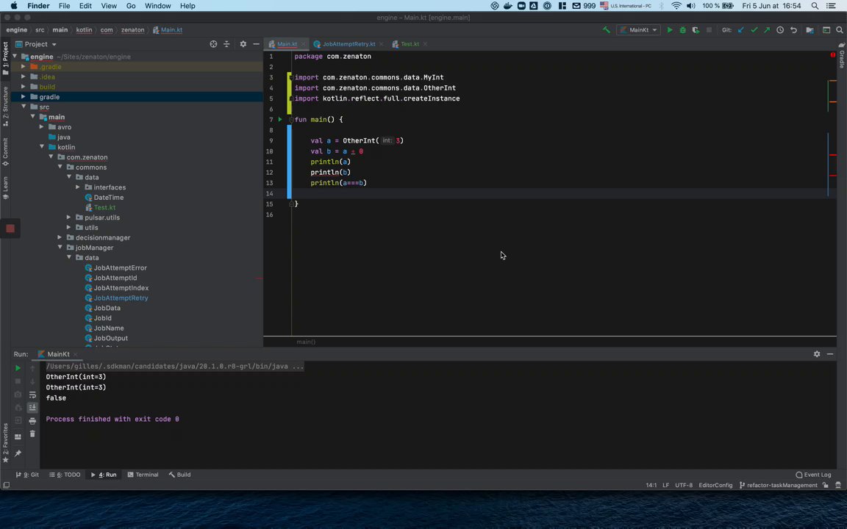Open the Event Log

coord(813,475)
